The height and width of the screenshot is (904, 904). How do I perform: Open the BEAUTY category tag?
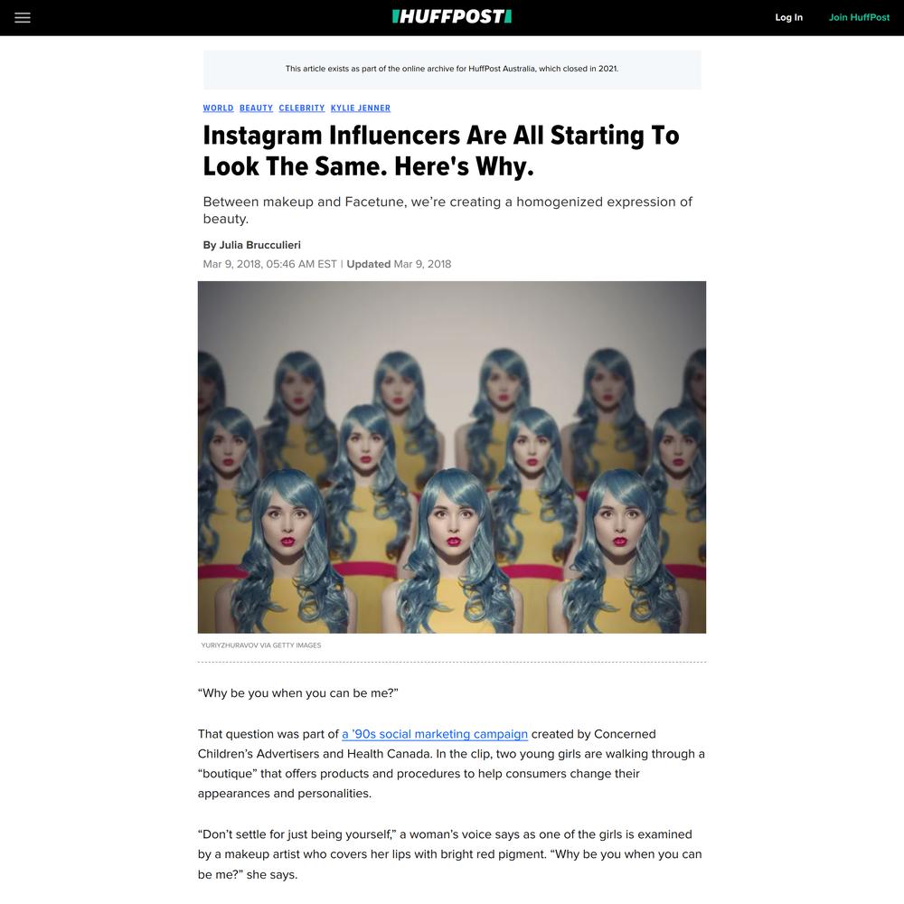(256, 108)
